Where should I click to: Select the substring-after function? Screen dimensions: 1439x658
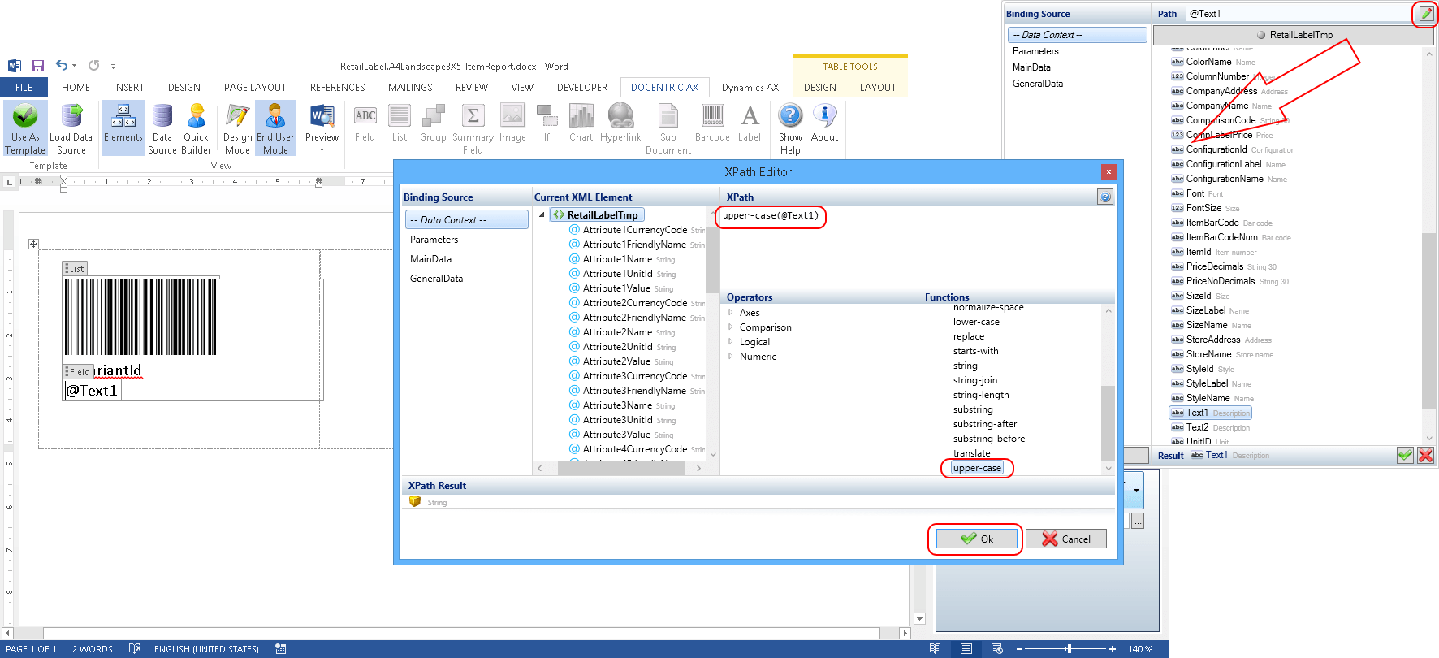[984, 424]
